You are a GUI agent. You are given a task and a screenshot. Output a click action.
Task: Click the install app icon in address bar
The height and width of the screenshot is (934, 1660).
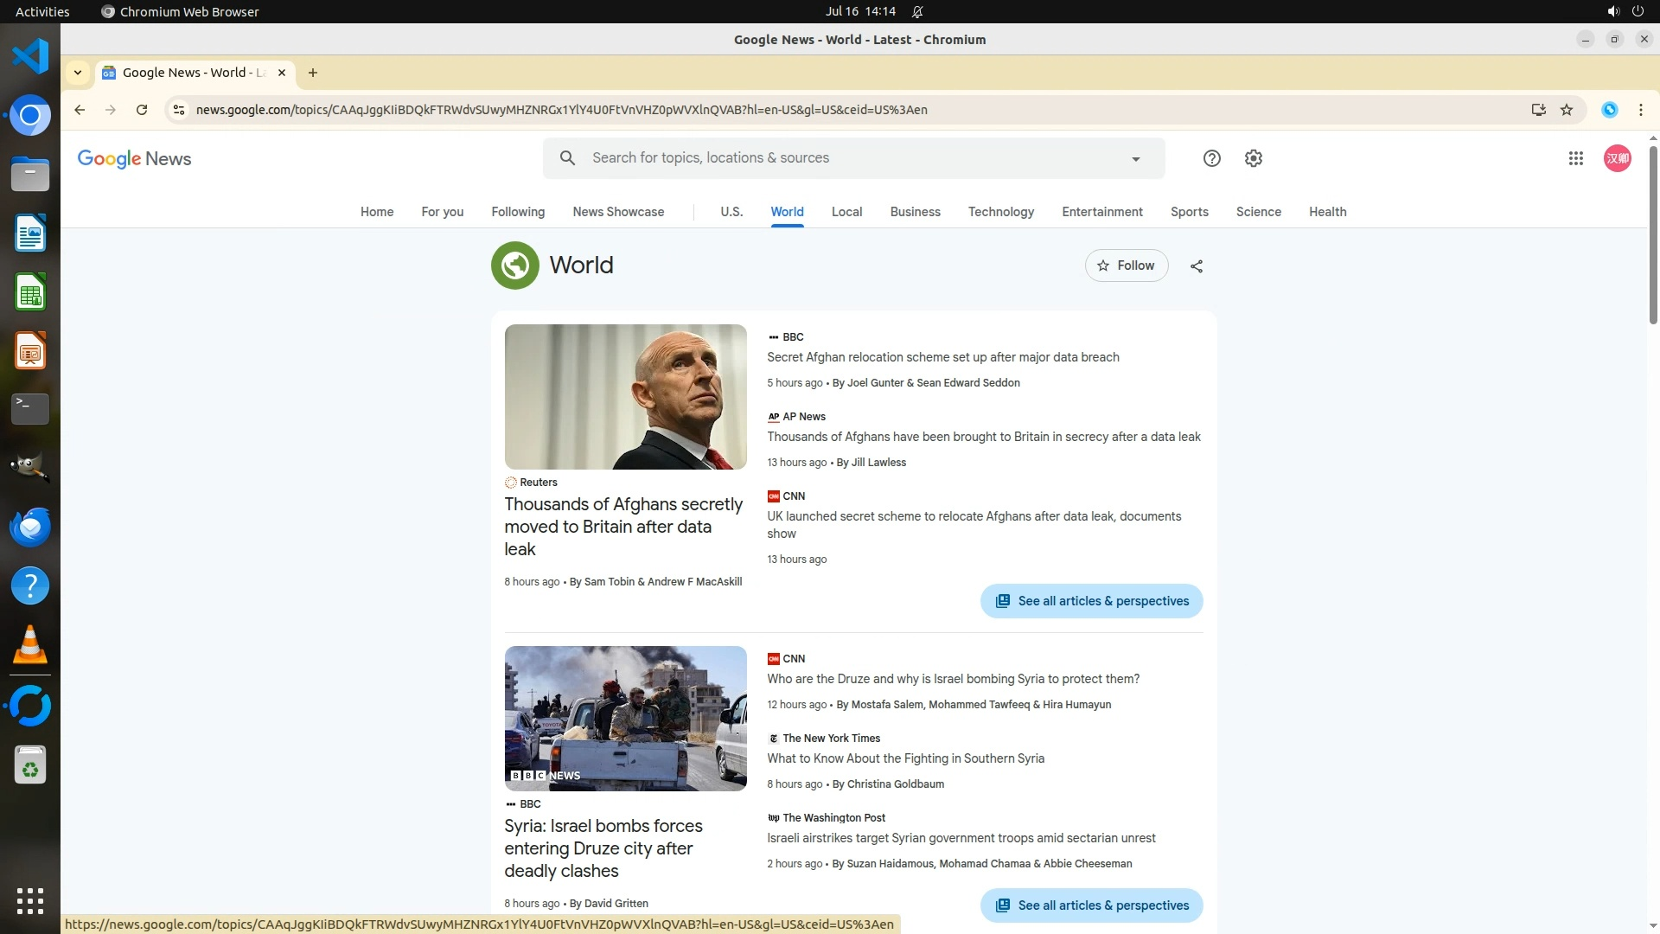tap(1538, 110)
